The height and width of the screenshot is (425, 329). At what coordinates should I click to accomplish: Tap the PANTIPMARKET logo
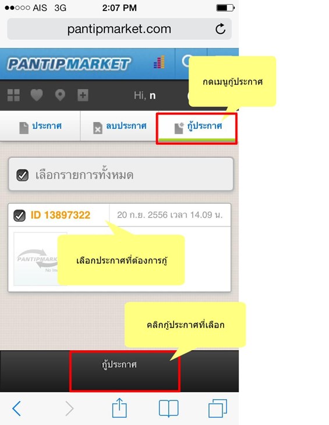coord(69,64)
